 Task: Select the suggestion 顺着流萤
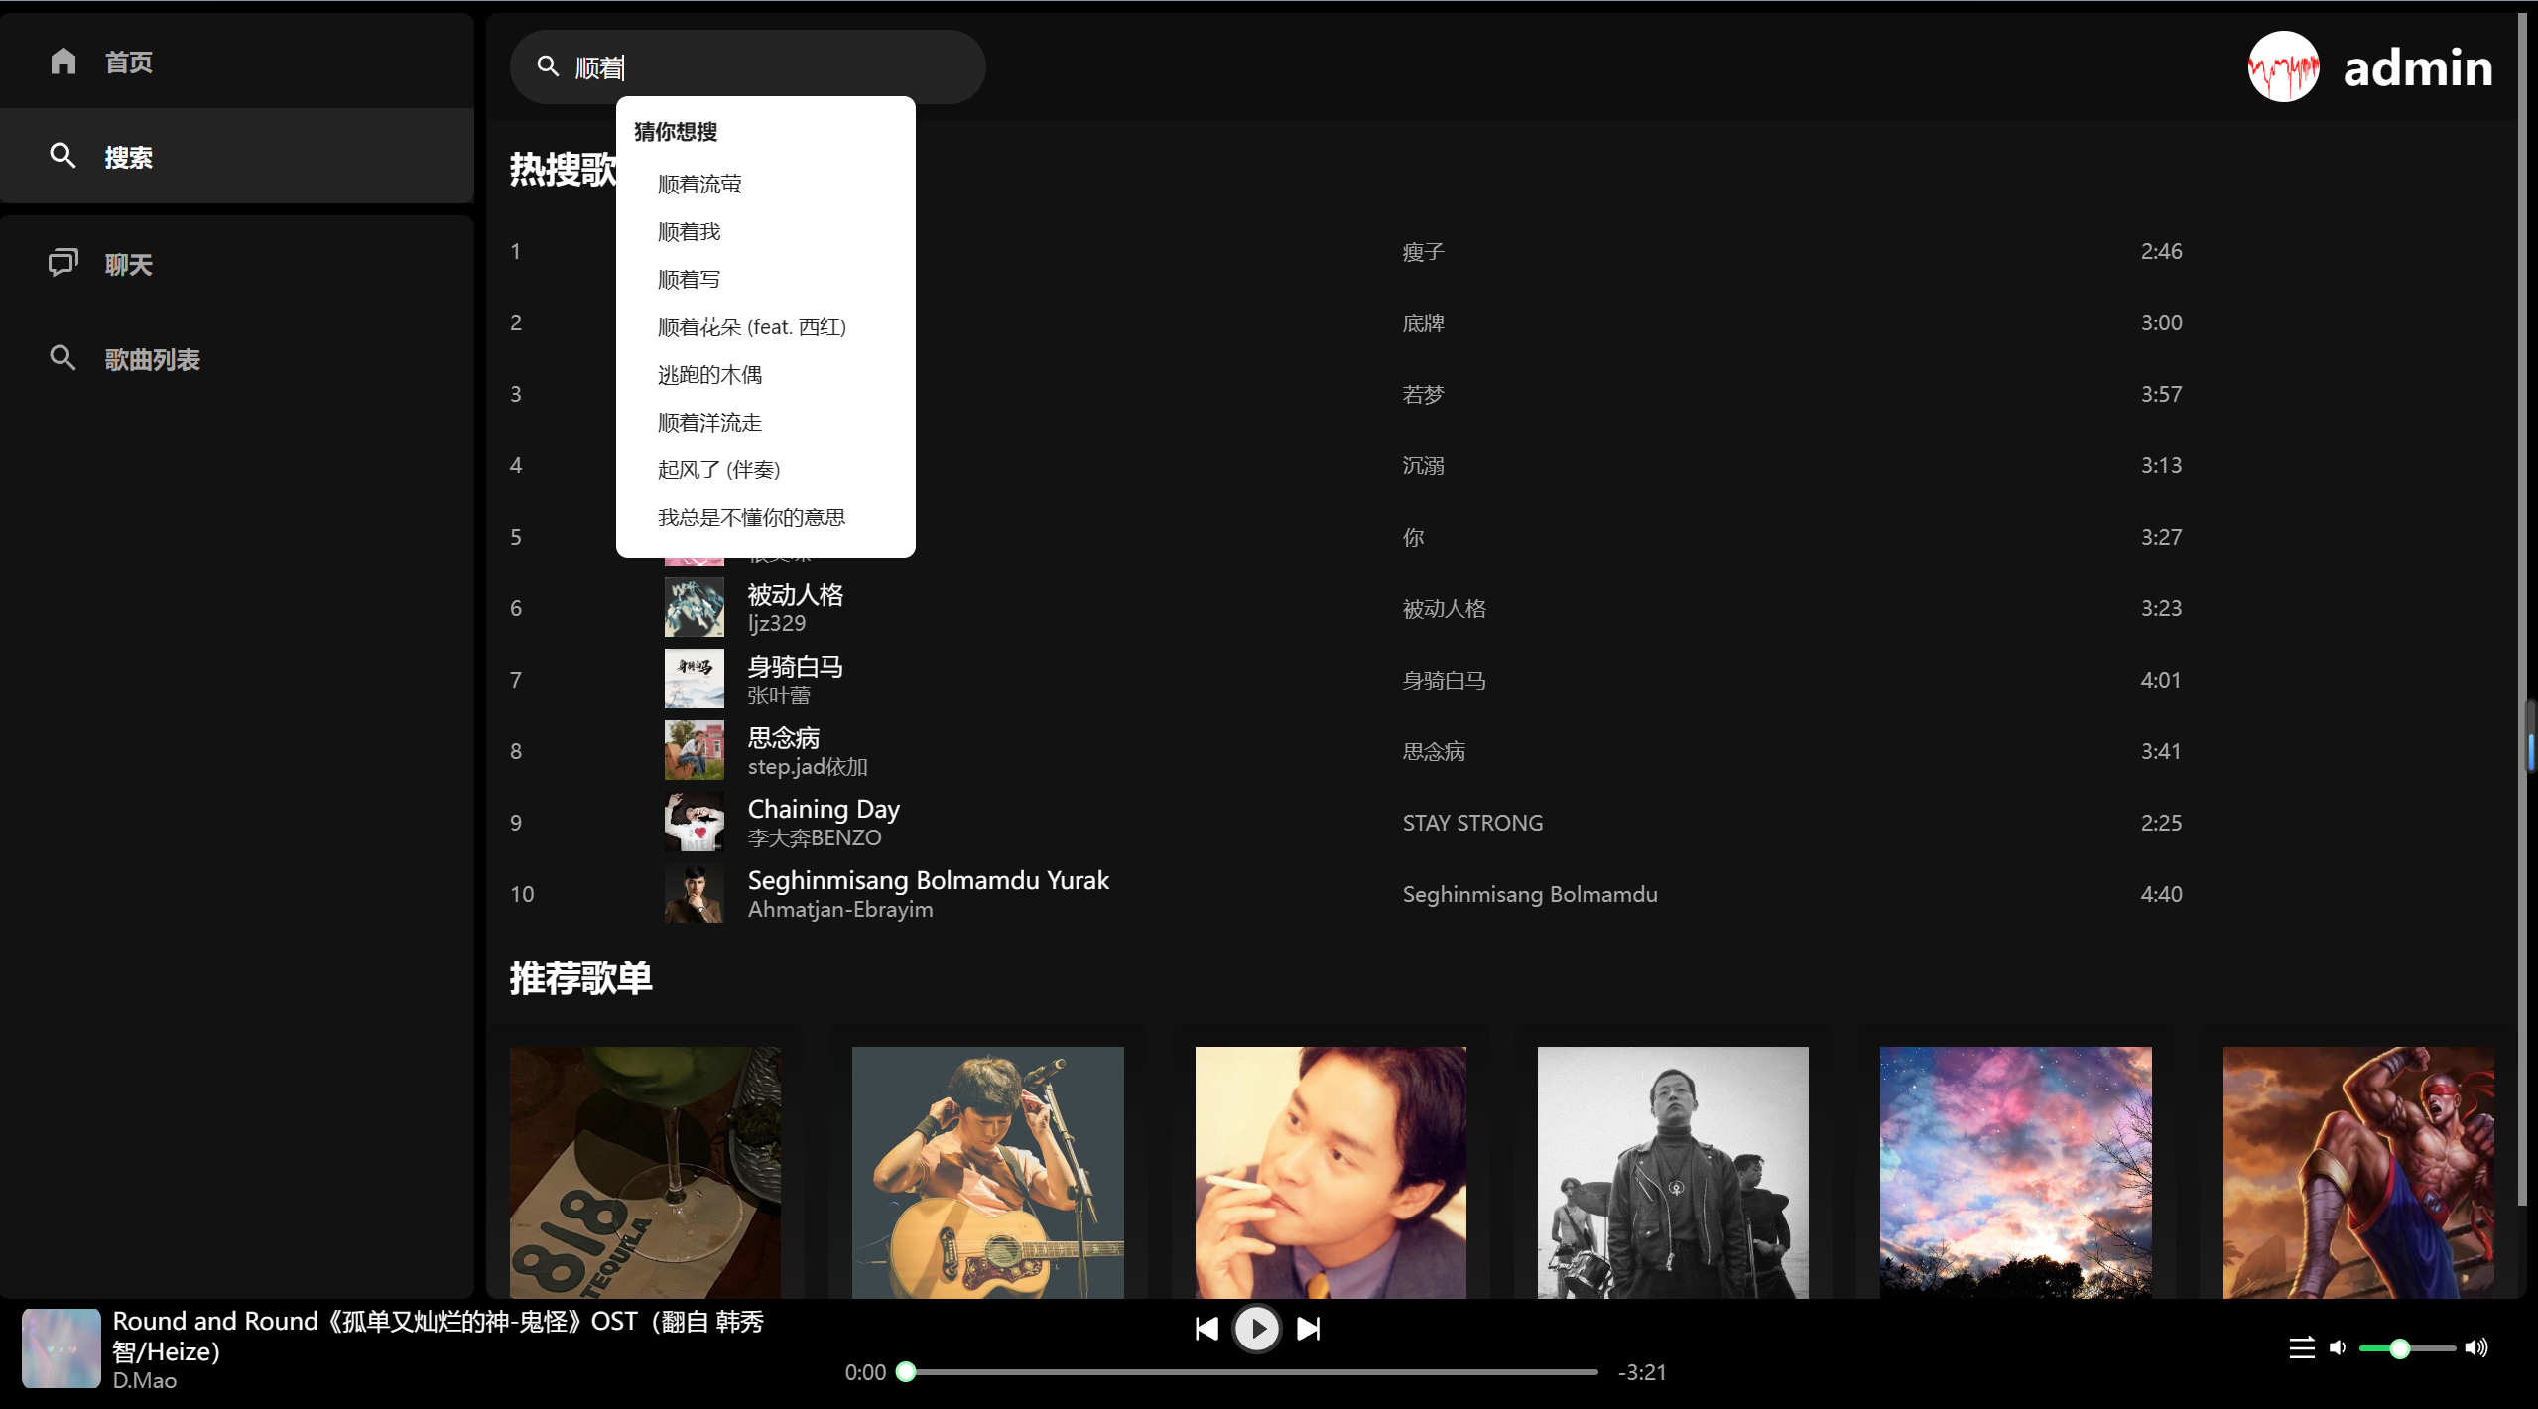tap(699, 184)
